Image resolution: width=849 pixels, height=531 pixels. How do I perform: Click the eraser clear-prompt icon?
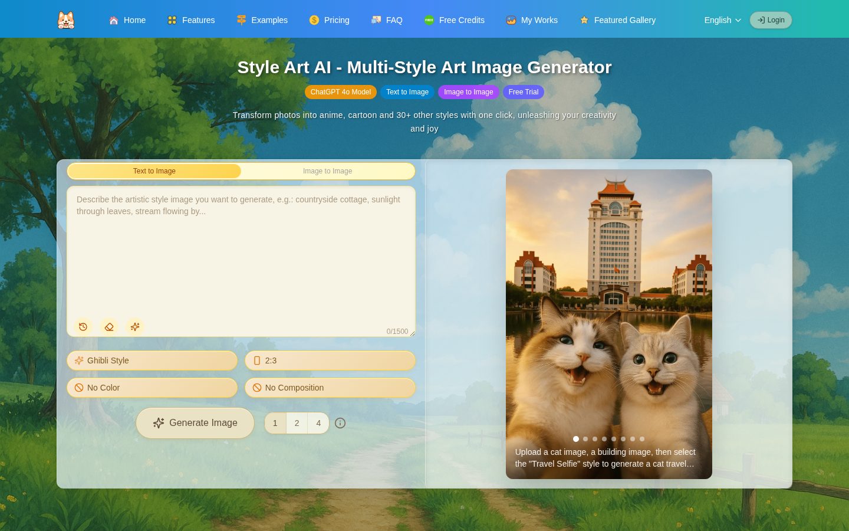click(109, 326)
